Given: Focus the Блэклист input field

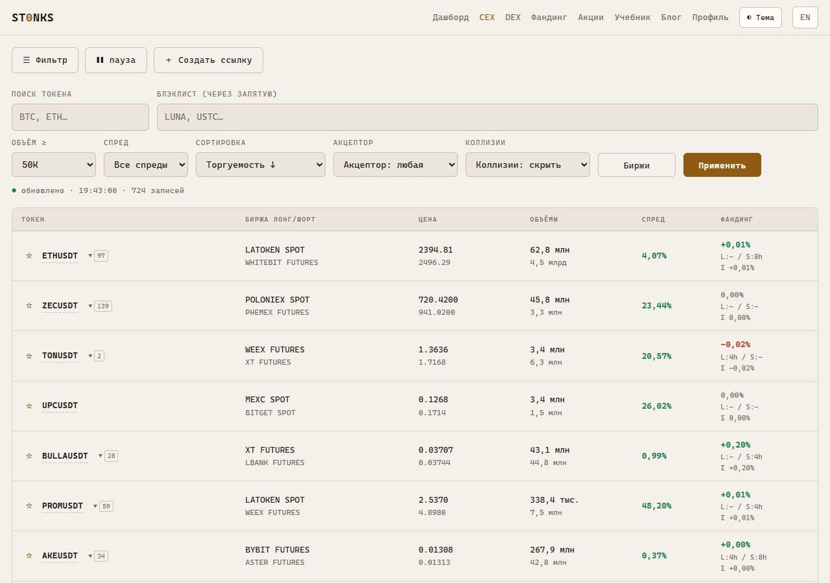Looking at the screenshot, I should click(488, 117).
